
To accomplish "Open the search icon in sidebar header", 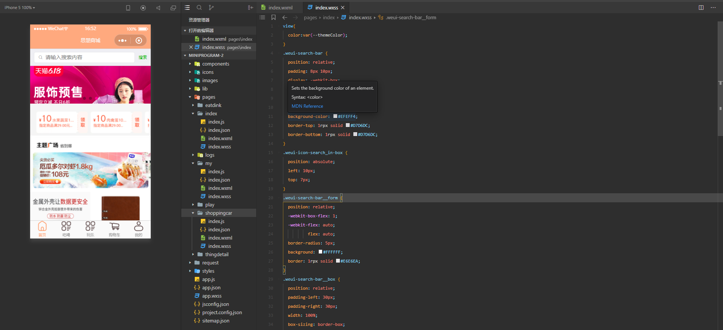I will [x=199, y=8].
